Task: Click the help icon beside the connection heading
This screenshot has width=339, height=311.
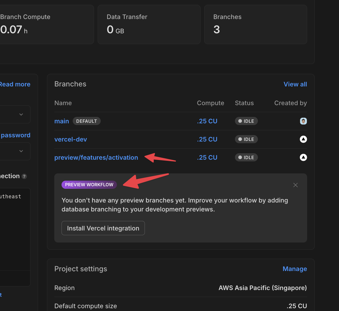Action: pos(24,176)
